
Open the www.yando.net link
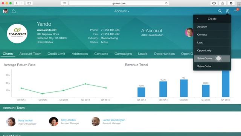click(46, 30)
